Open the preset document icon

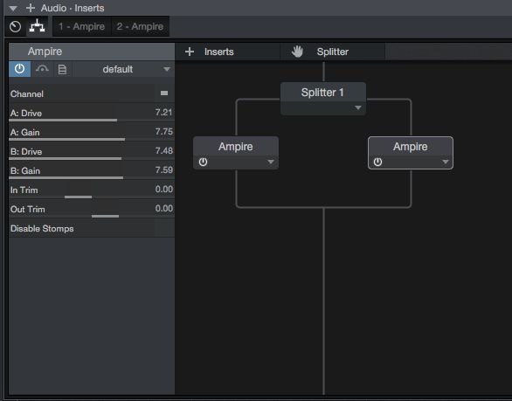coord(62,69)
